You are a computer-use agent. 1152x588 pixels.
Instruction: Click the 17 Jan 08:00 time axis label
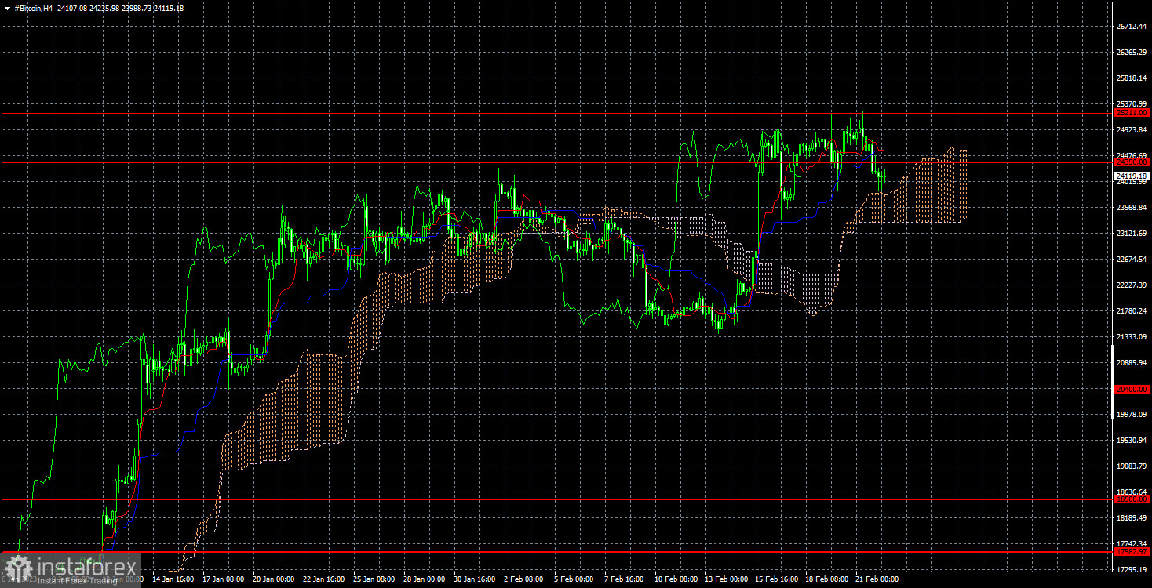[223, 580]
